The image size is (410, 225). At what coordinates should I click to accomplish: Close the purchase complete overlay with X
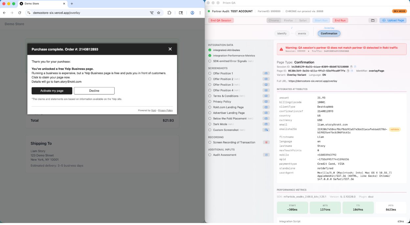pos(170,49)
